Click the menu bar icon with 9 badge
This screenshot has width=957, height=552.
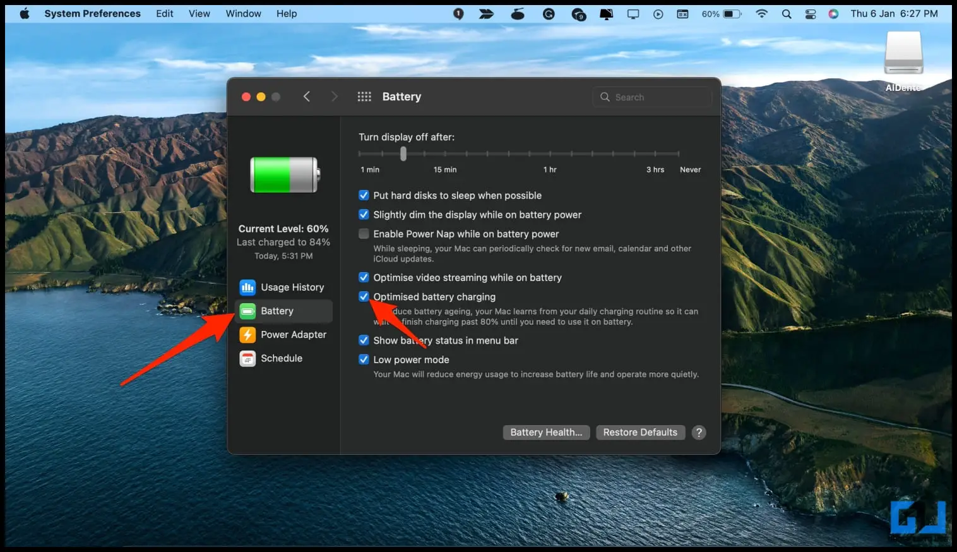pyautogui.click(x=578, y=14)
